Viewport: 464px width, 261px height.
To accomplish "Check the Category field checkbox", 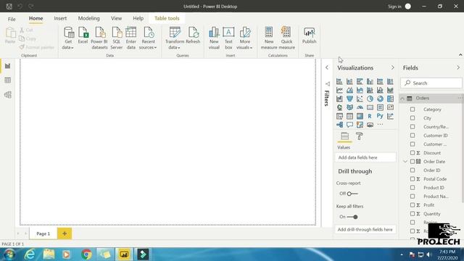I will (413, 109).
